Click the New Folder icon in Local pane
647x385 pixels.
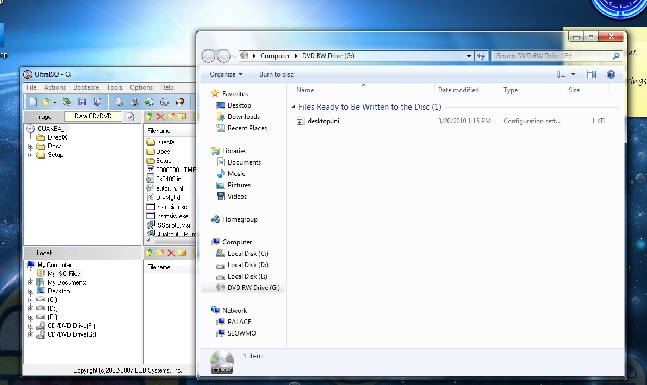click(x=160, y=253)
